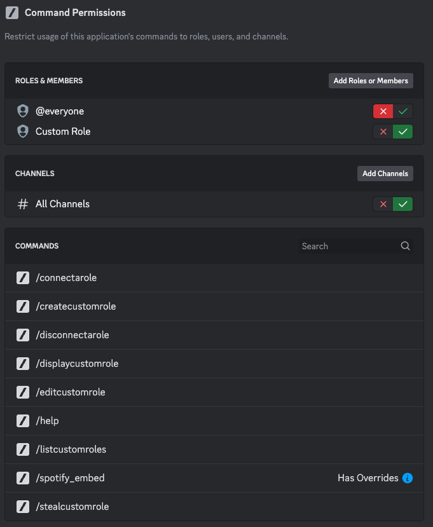433x527 pixels.
Task: Click the shield icon next to Custom Role
Action: pos(23,132)
